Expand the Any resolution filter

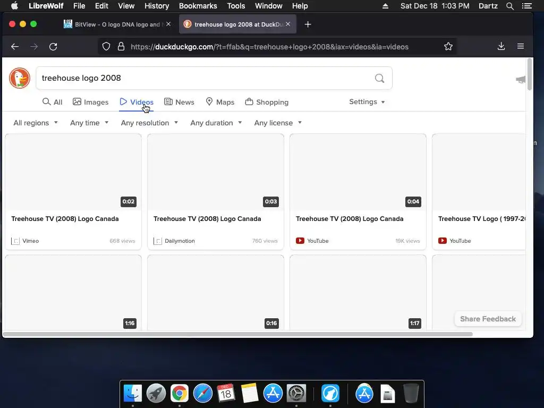click(149, 123)
